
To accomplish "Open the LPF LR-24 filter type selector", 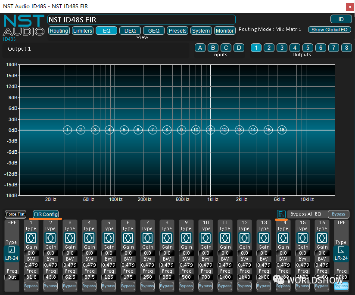I will pos(341,253).
